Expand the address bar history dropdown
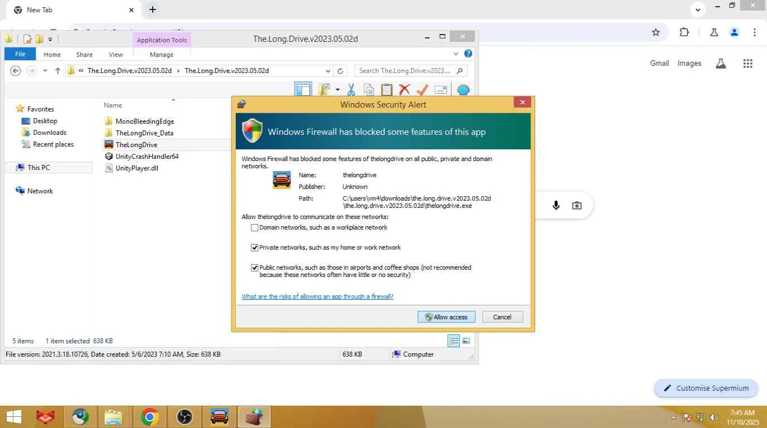The image size is (767, 428). click(328, 71)
